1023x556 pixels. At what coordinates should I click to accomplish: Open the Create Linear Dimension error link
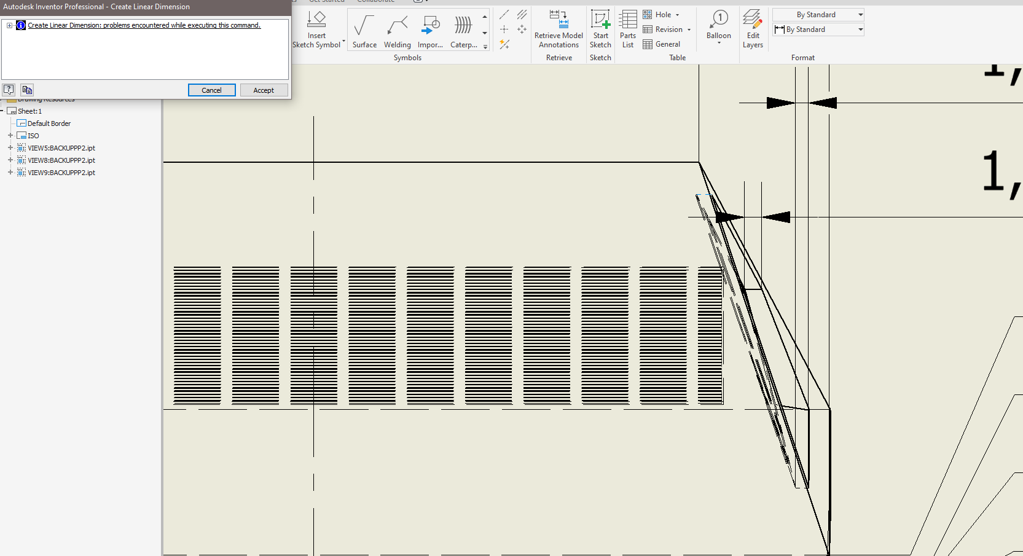click(145, 25)
